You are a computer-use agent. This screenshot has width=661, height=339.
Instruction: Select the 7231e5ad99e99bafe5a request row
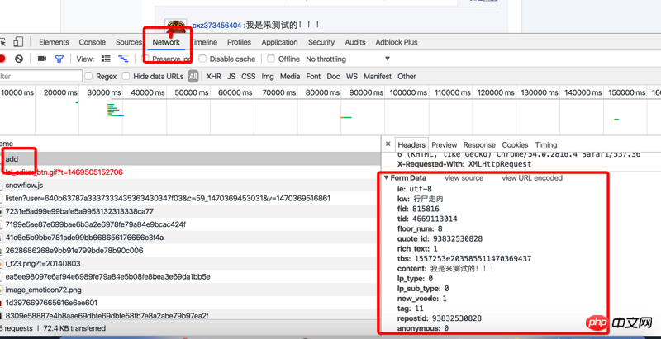coord(190,211)
